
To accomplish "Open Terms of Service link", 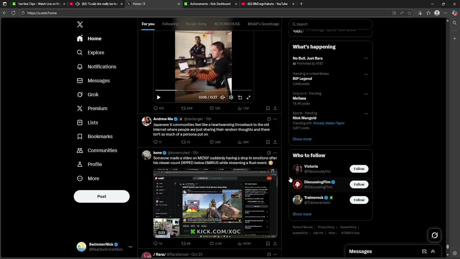I will (x=303, y=227).
